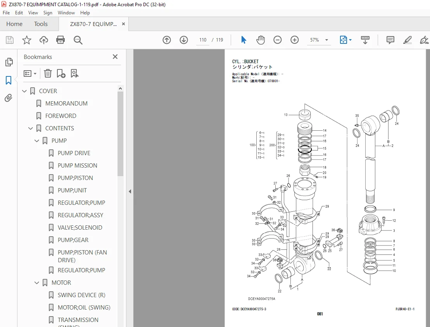Open the File menu
The image size is (430, 327).
(x=6, y=13)
